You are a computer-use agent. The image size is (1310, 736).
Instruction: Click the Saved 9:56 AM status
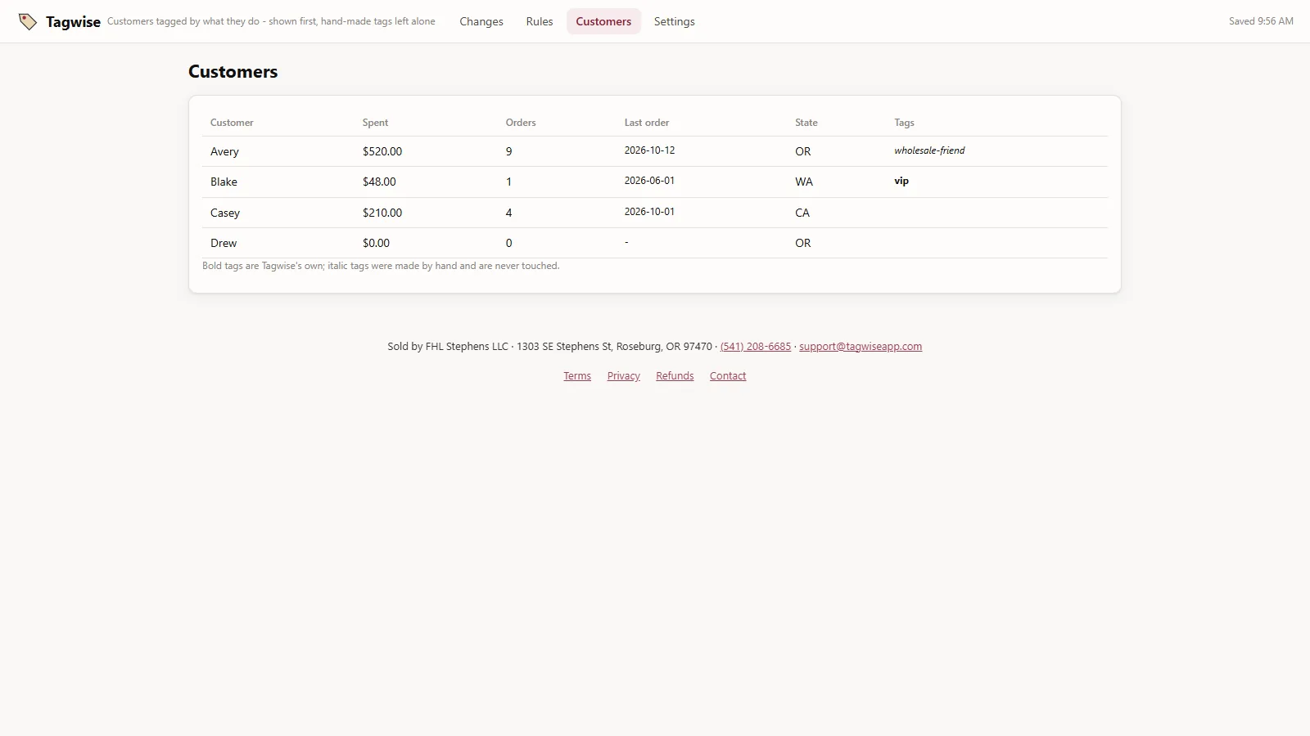pos(1261,21)
